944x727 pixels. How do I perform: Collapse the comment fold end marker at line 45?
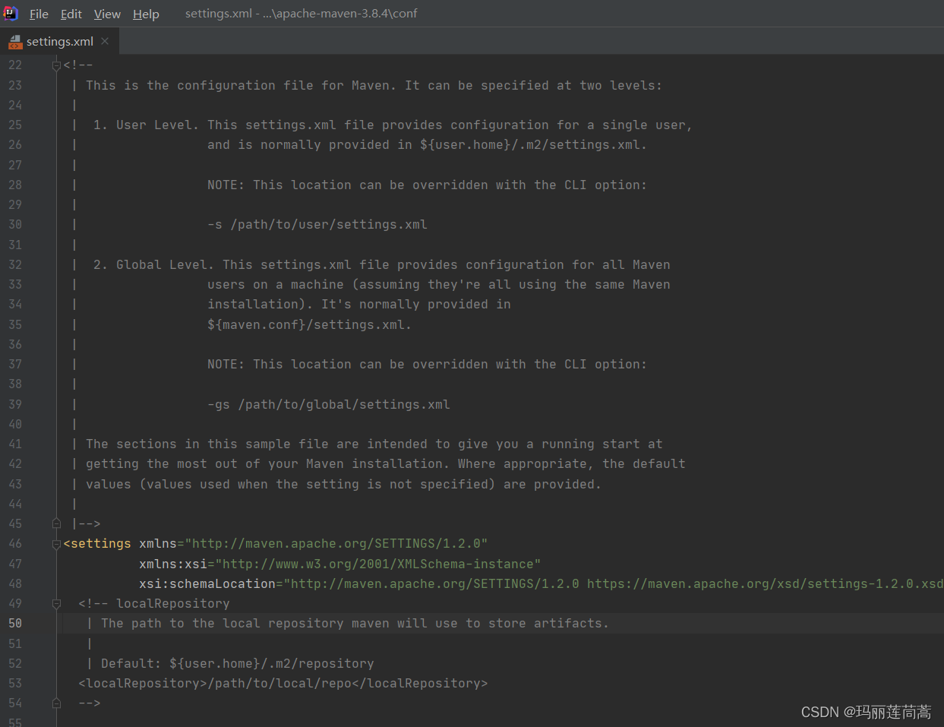tap(56, 523)
